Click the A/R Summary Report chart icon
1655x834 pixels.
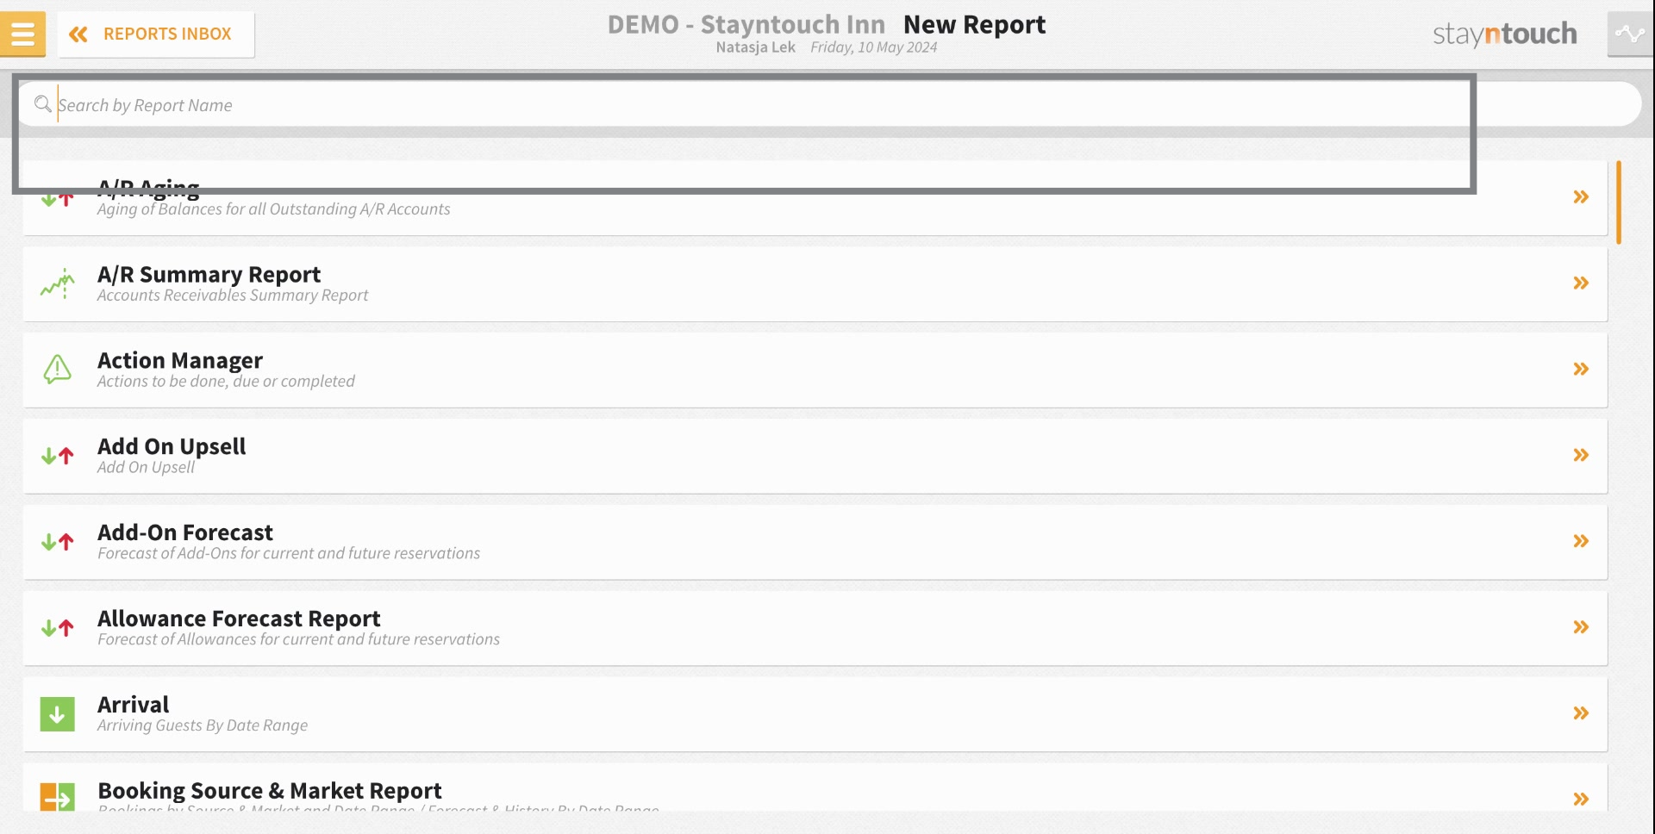point(58,283)
